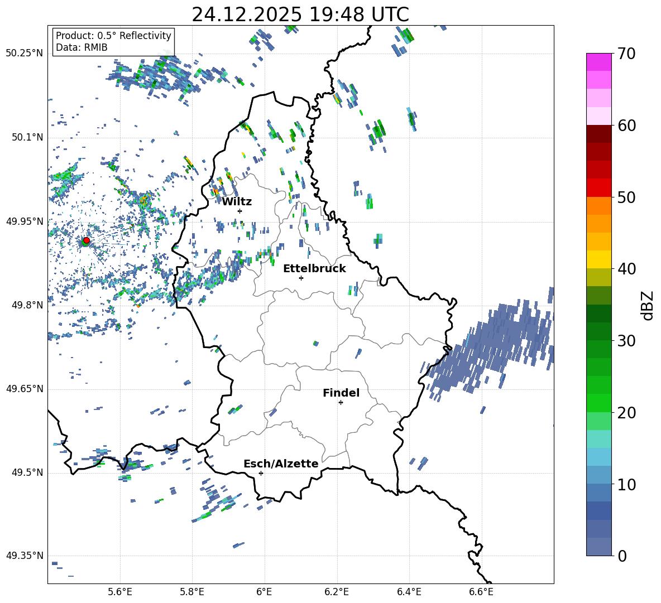Image resolution: width=661 pixels, height=603 pixels.
Task: Click the colorbar tick label 40
Action: [x=626, y=269]
